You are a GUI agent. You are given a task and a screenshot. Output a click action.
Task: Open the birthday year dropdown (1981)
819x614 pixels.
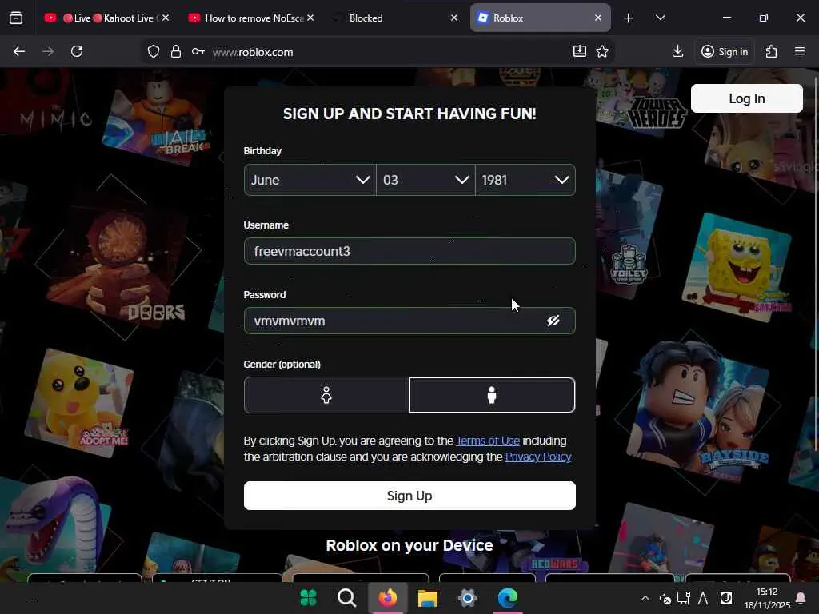coord(525,180)
